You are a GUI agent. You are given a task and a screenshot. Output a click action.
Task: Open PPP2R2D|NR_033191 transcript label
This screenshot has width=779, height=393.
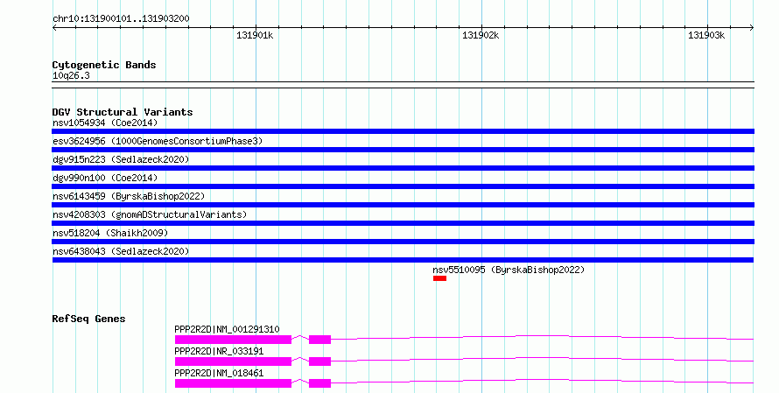point(219,351)
